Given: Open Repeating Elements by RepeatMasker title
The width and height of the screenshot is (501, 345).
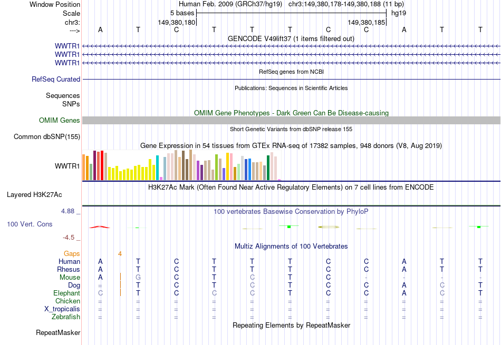Looking at the screenshot, I should click(291, 325).
